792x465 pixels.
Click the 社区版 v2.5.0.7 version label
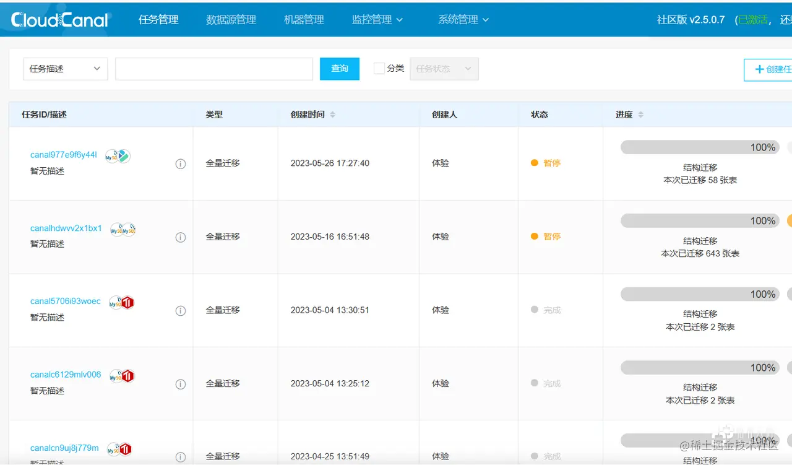pyautogui.click(x=691, y=20)
